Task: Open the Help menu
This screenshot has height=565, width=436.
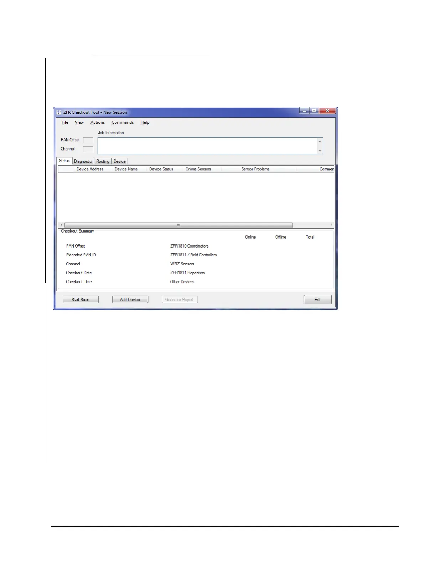Action: [x=145, y=122]
